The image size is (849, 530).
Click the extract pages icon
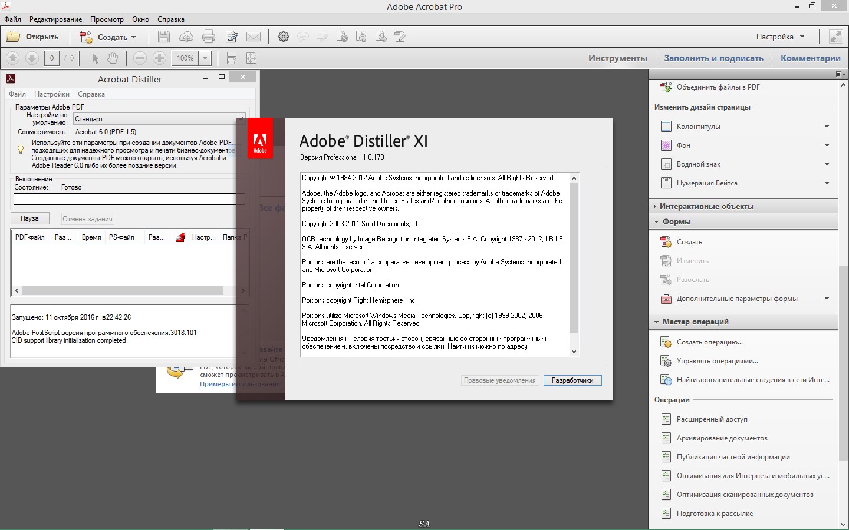381,37
